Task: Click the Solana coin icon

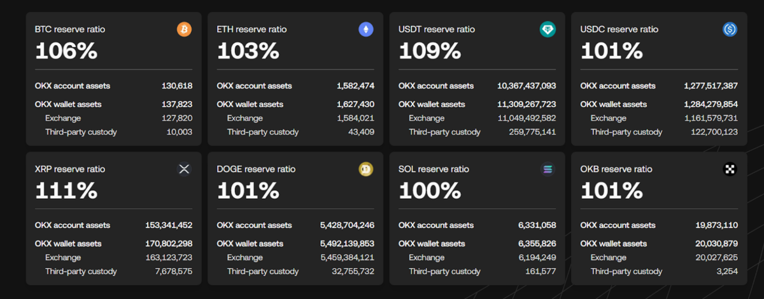Action: pos(548,169)
